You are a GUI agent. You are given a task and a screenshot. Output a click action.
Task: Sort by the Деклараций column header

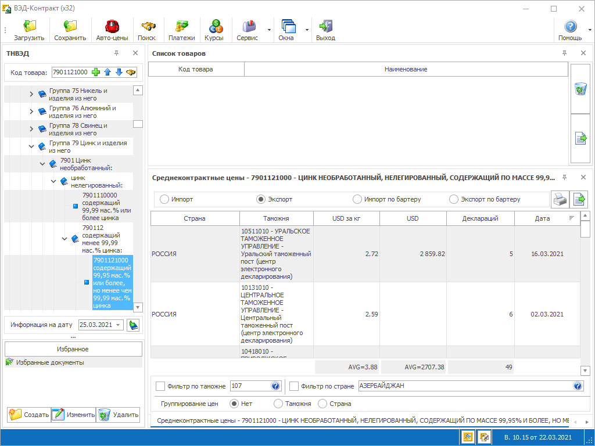click(481, 218)
